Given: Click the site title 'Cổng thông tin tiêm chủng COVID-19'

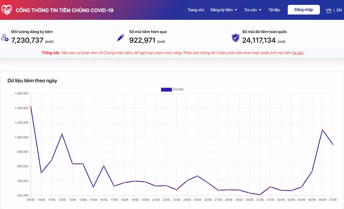Looking at the screenshot, I should coord(64,10).
